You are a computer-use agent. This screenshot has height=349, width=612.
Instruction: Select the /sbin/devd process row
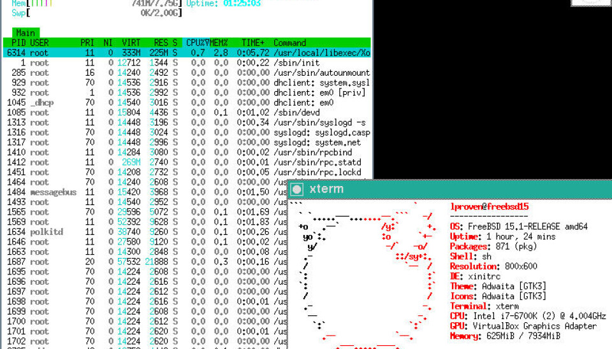pyautogui.click(x=187, y=112)
